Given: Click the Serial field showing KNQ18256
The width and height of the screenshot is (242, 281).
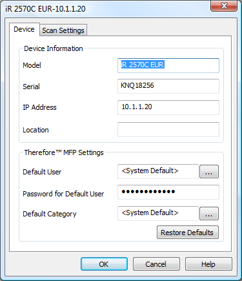Looking at the screenshot, I should click(x=168, y=86).
